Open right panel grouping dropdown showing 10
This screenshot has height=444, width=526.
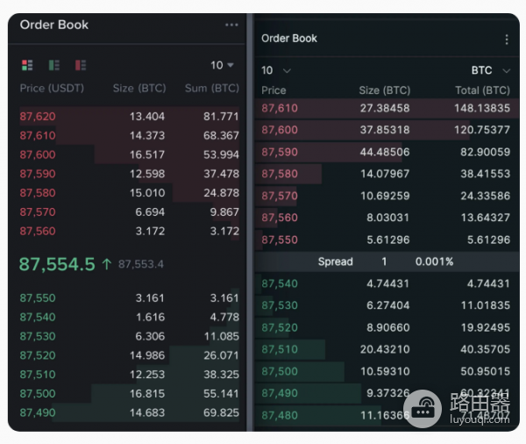276,70
